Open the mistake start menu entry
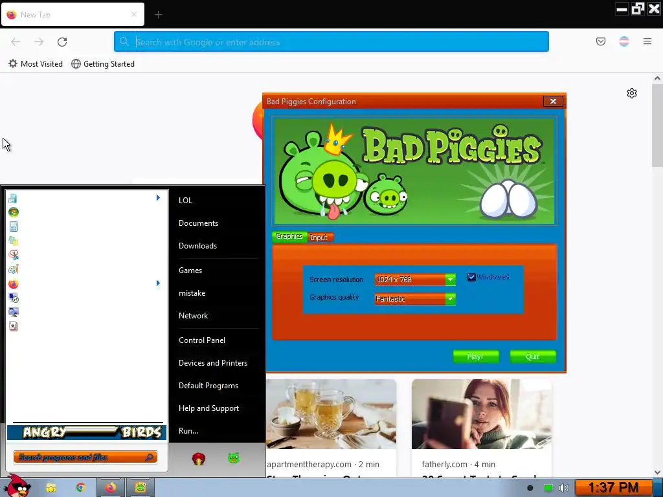 click(192, 293)
